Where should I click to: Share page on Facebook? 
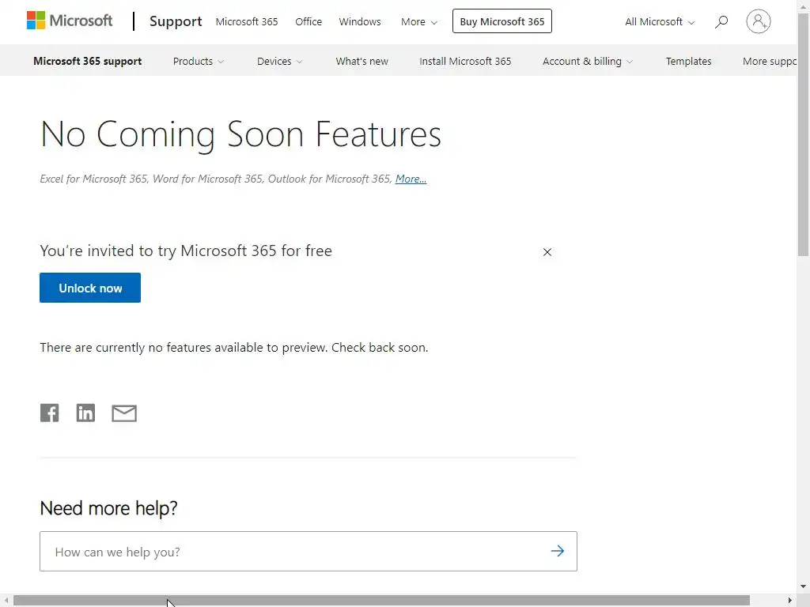(50, 413)
